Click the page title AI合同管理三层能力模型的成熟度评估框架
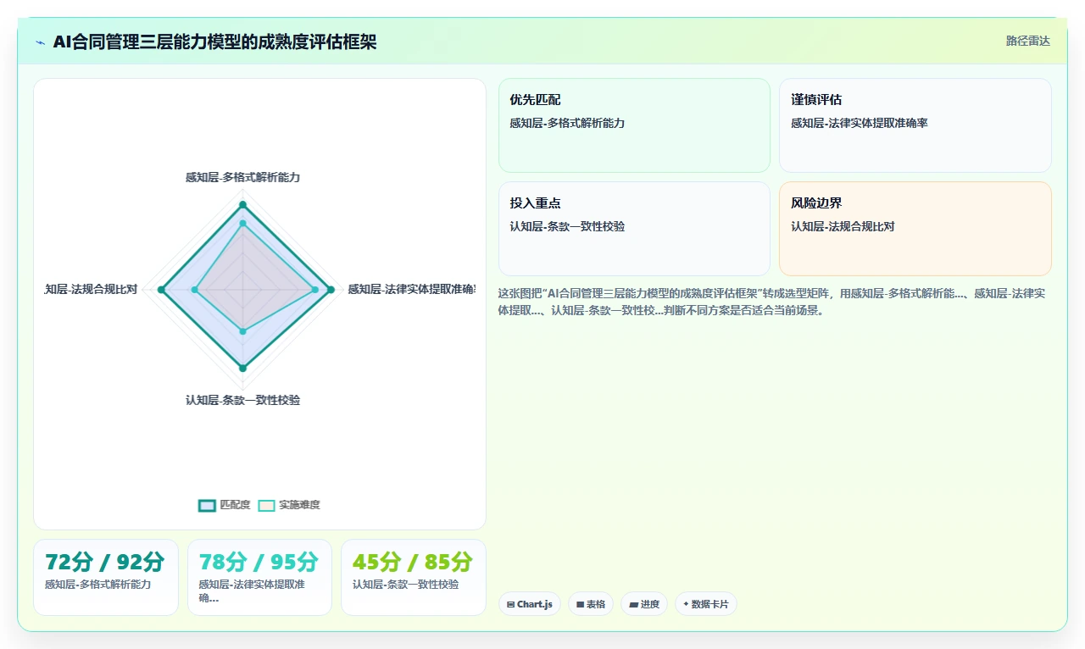The height and width of the screenshot is (649, 1085). coord(214,42)
